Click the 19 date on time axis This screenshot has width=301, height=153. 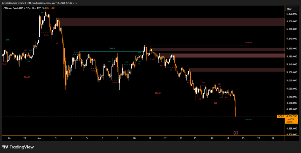click(x=243, y=138)
